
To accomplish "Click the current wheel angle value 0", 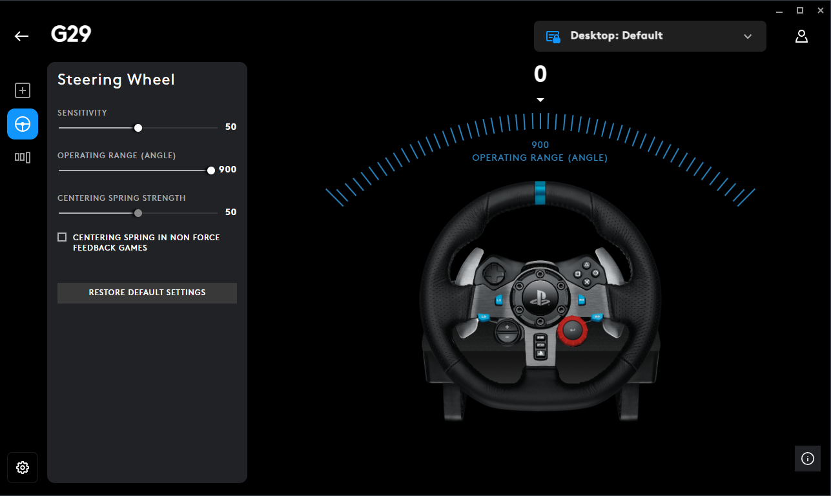I will 540,75.
